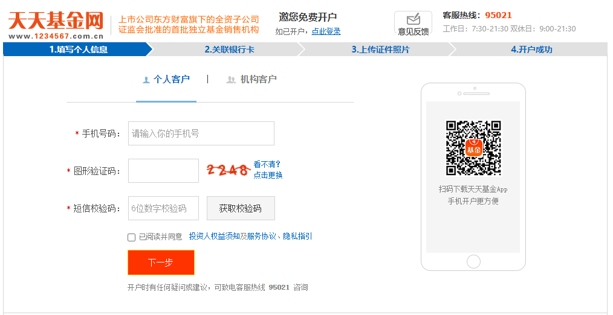Select step 3.上传证件照片

pyautogui.click(x=380, y=49)
